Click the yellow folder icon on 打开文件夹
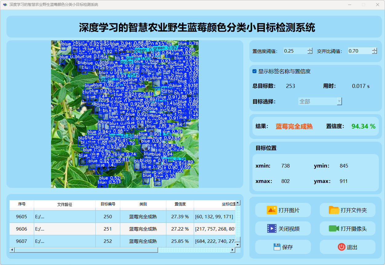This screenshot has width=385, height=265. (334, 210)
